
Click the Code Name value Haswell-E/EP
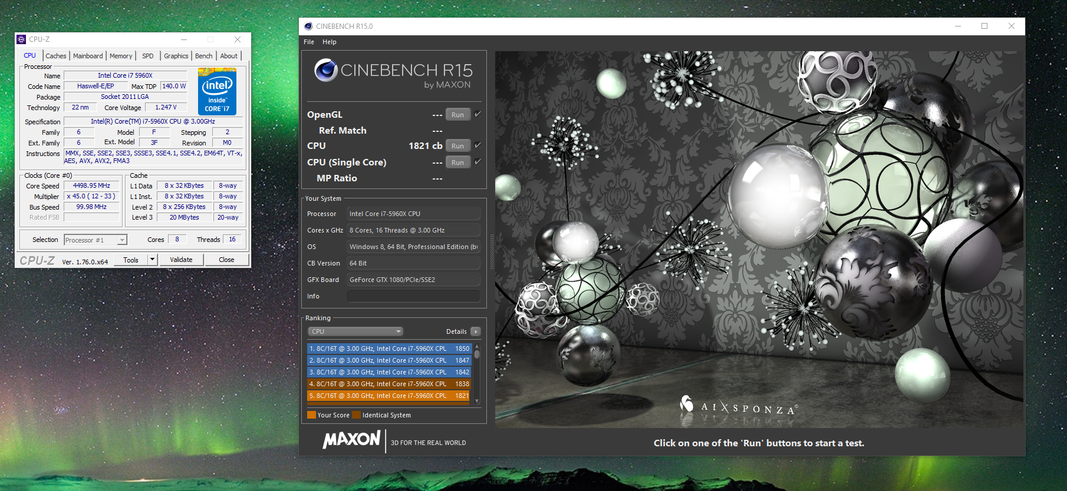click(x=95, y=86)
